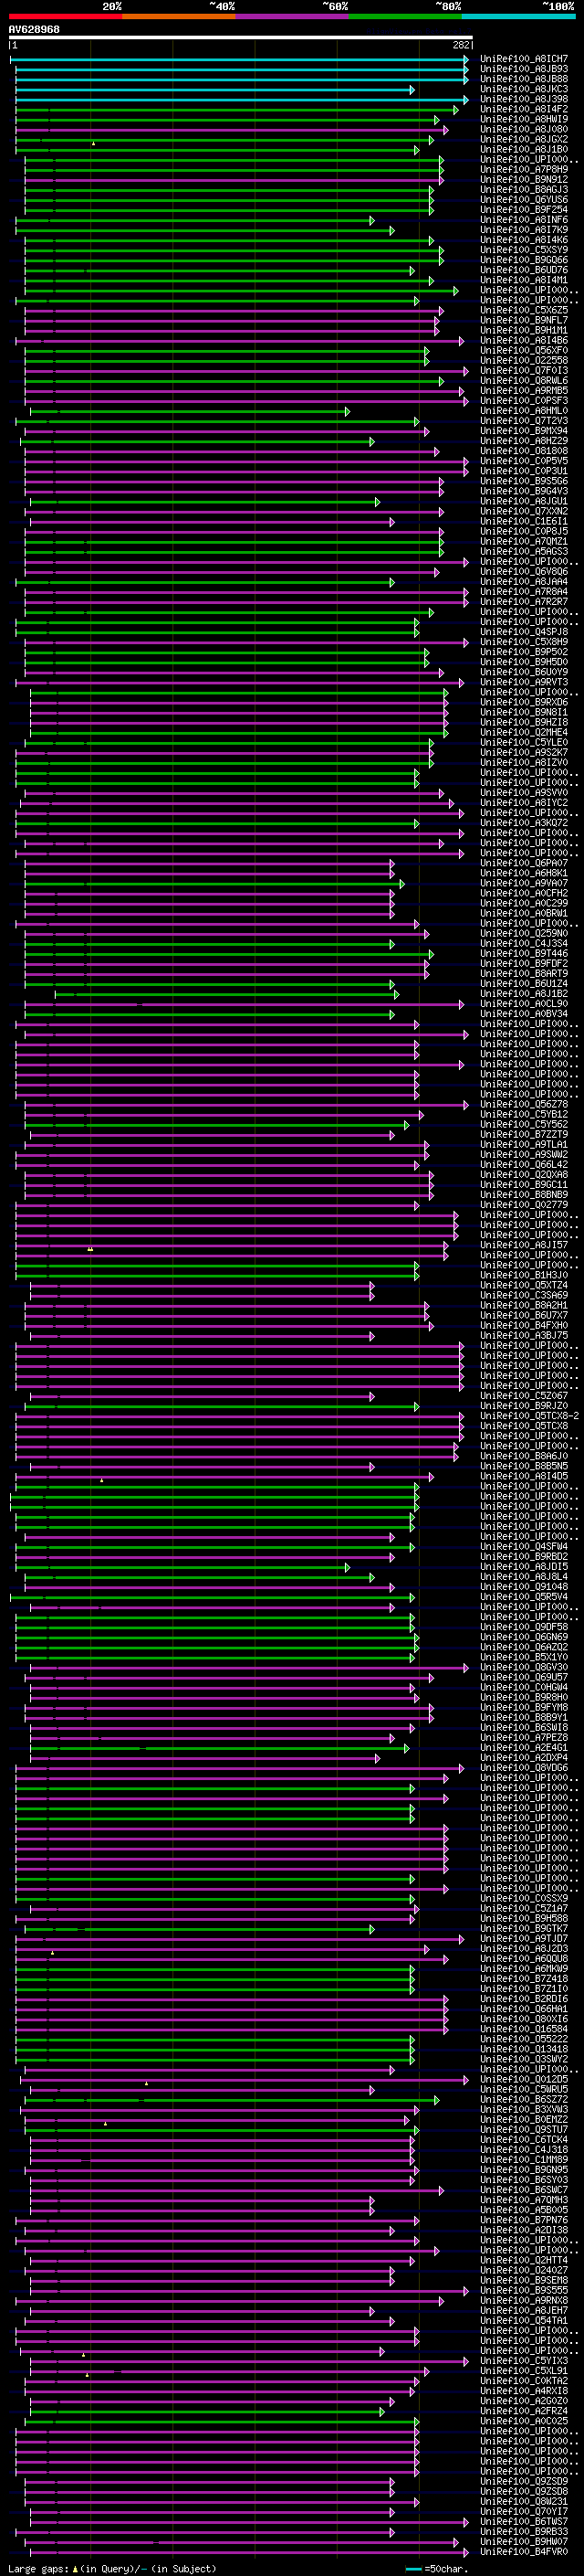Select hit label UniRef100_A8JDI5
The image size is (584, 2576).
[524, 1567]
